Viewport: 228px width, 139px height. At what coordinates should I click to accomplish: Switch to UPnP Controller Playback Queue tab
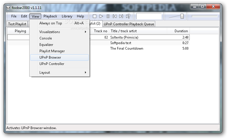click(129, 24)
